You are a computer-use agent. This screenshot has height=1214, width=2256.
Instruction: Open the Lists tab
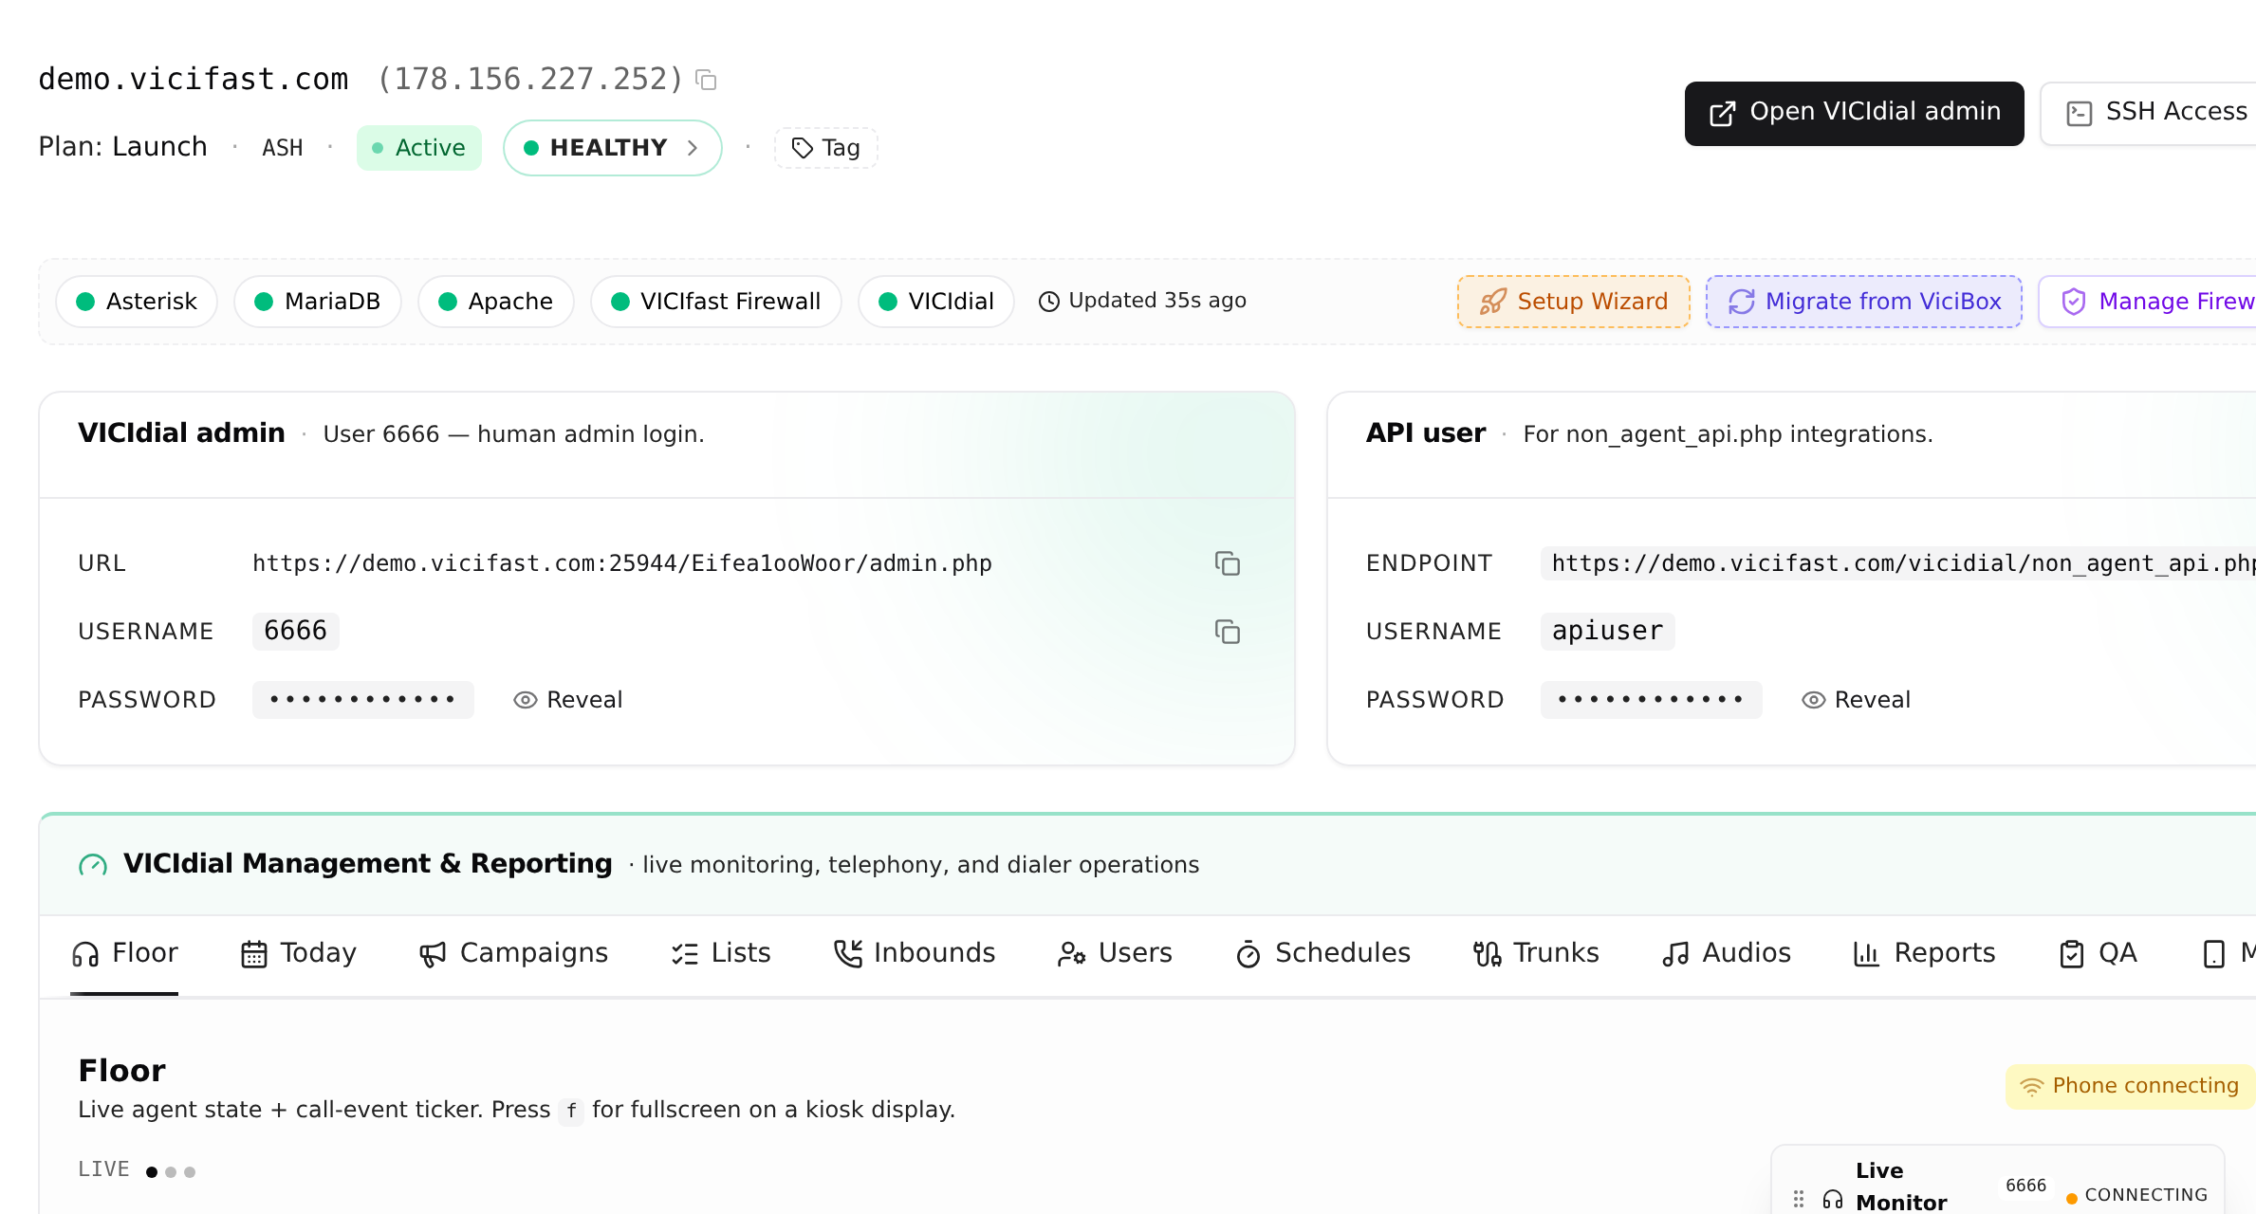pyautogui.click(x=720, y=953)
